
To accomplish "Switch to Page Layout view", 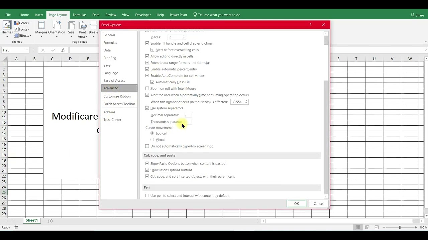I will point(367,227).
